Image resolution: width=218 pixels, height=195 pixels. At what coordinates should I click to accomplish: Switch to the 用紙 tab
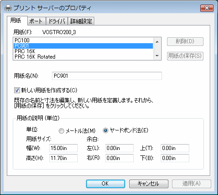coord(17,20)
